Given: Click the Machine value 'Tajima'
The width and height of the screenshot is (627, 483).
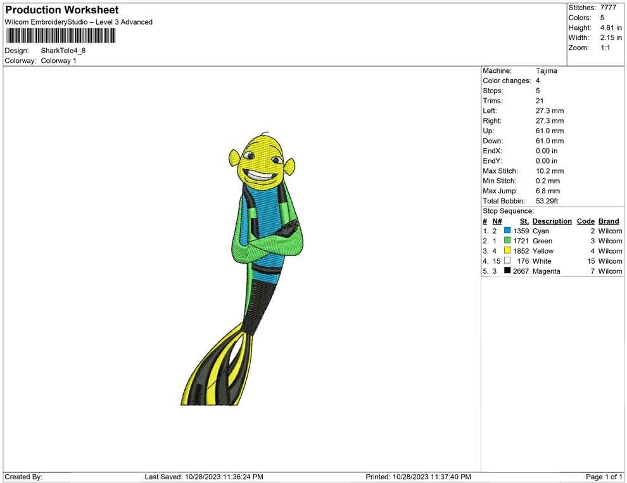Looking at the screenshot, I should (546, 71).
